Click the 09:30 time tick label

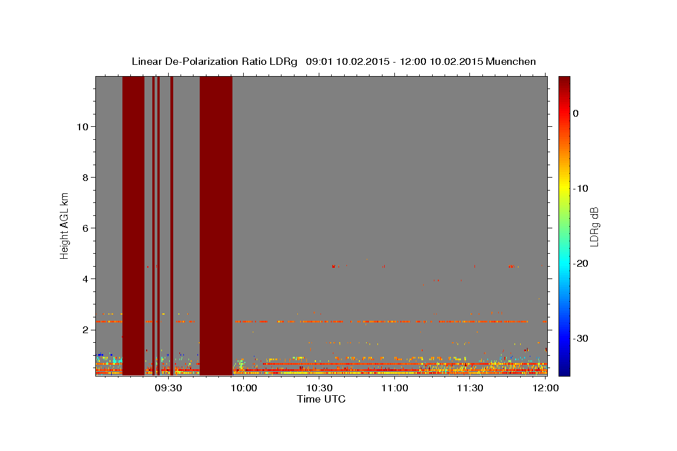pos(169,388)
